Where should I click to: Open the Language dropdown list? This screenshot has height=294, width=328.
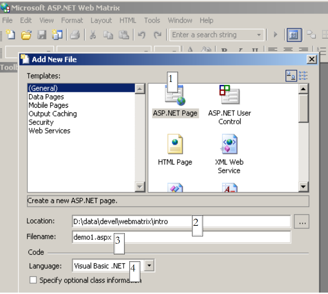[150, 266]
